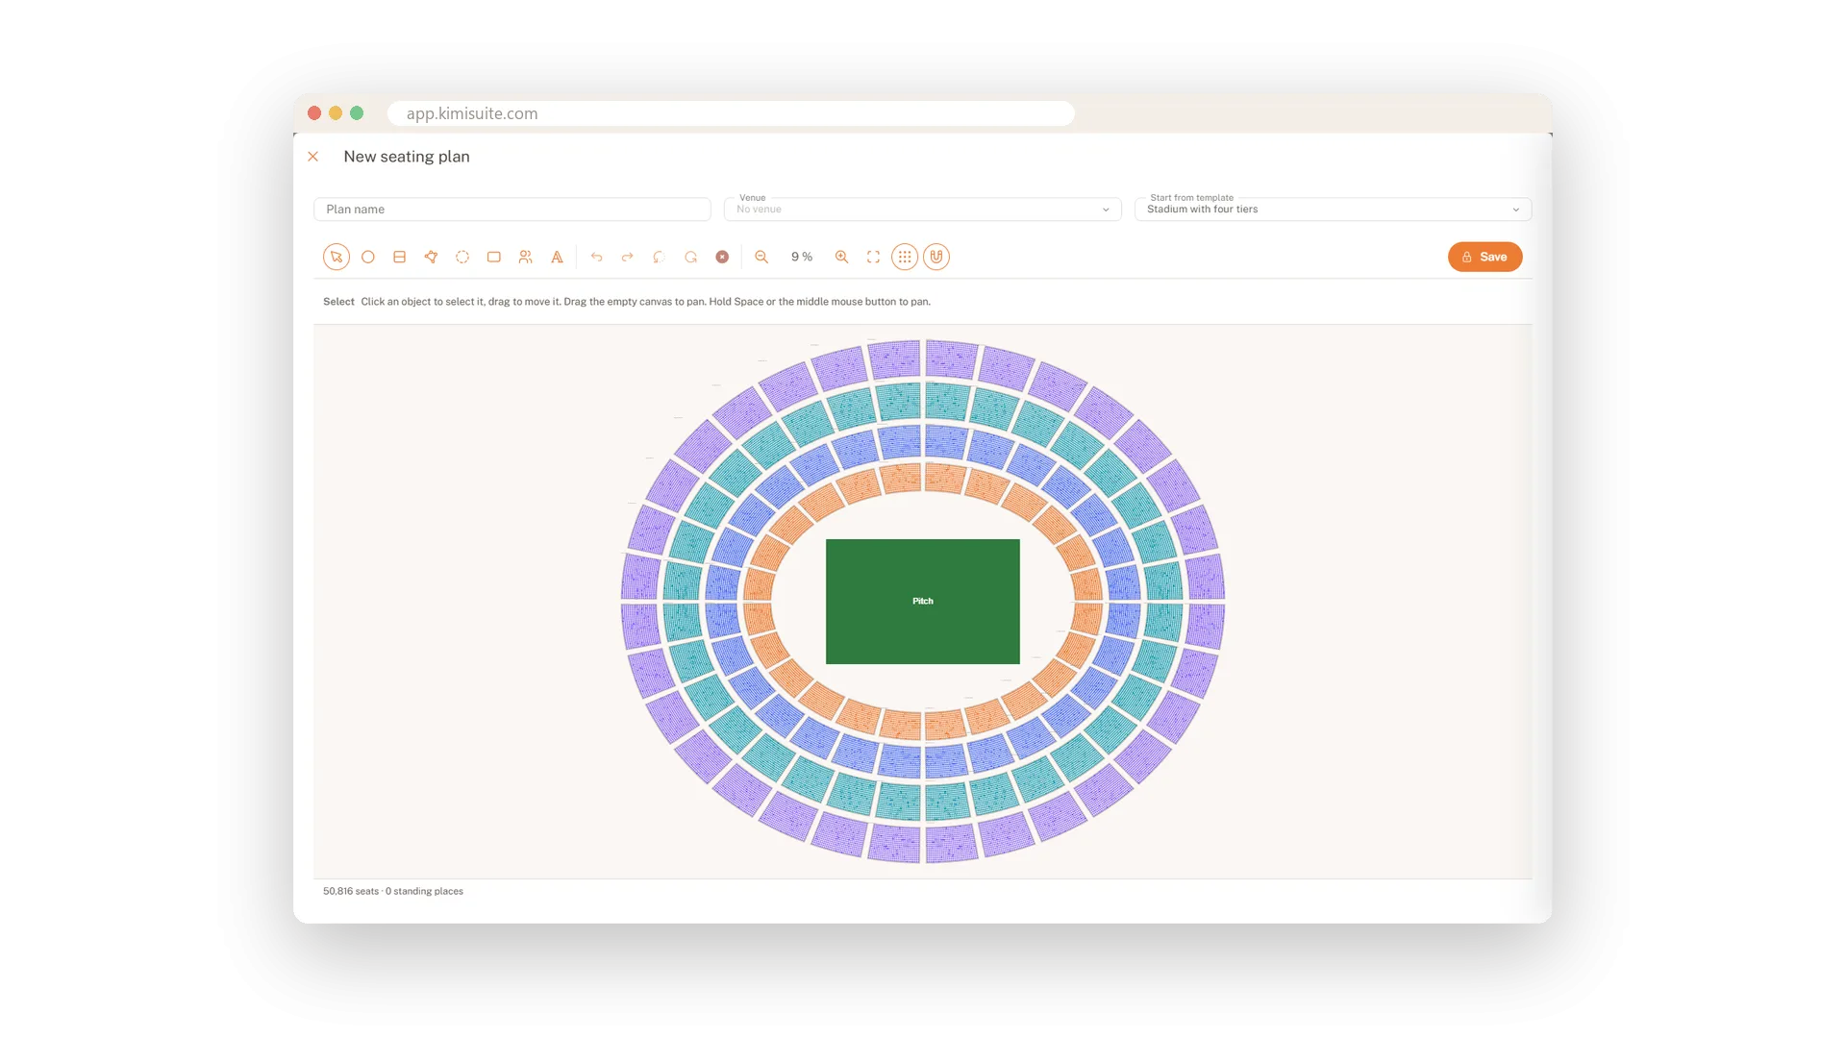Zoom out of the canvas

tap(761, 257)
